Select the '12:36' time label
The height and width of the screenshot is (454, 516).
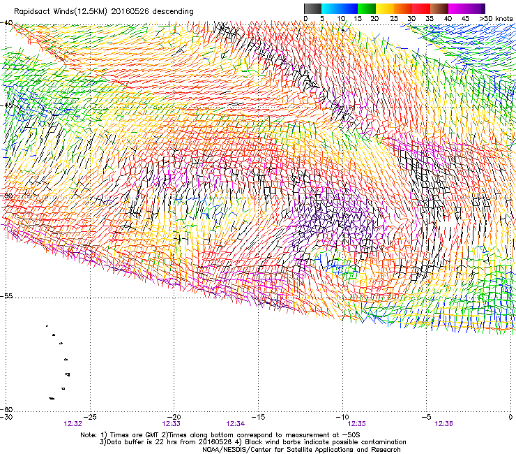click(x=443, y=424)
